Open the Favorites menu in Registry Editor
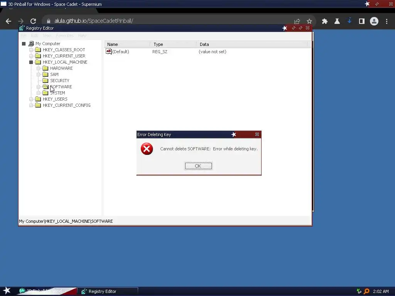The width and height of the screenshot is (395, 296). [65, 35]
